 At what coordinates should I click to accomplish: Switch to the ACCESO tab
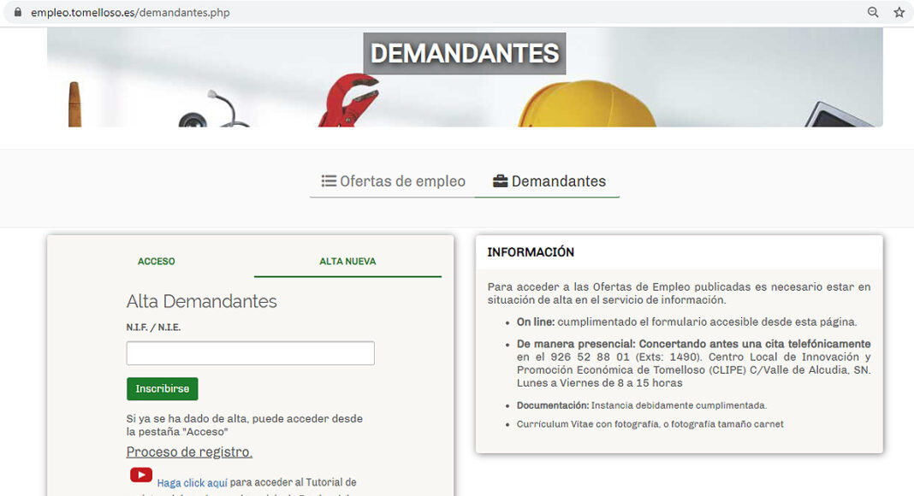156,262
